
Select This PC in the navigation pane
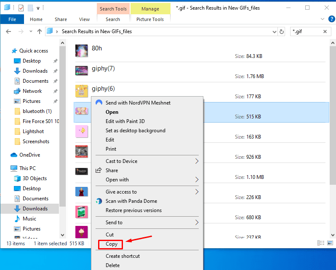[x=27, y=168]
